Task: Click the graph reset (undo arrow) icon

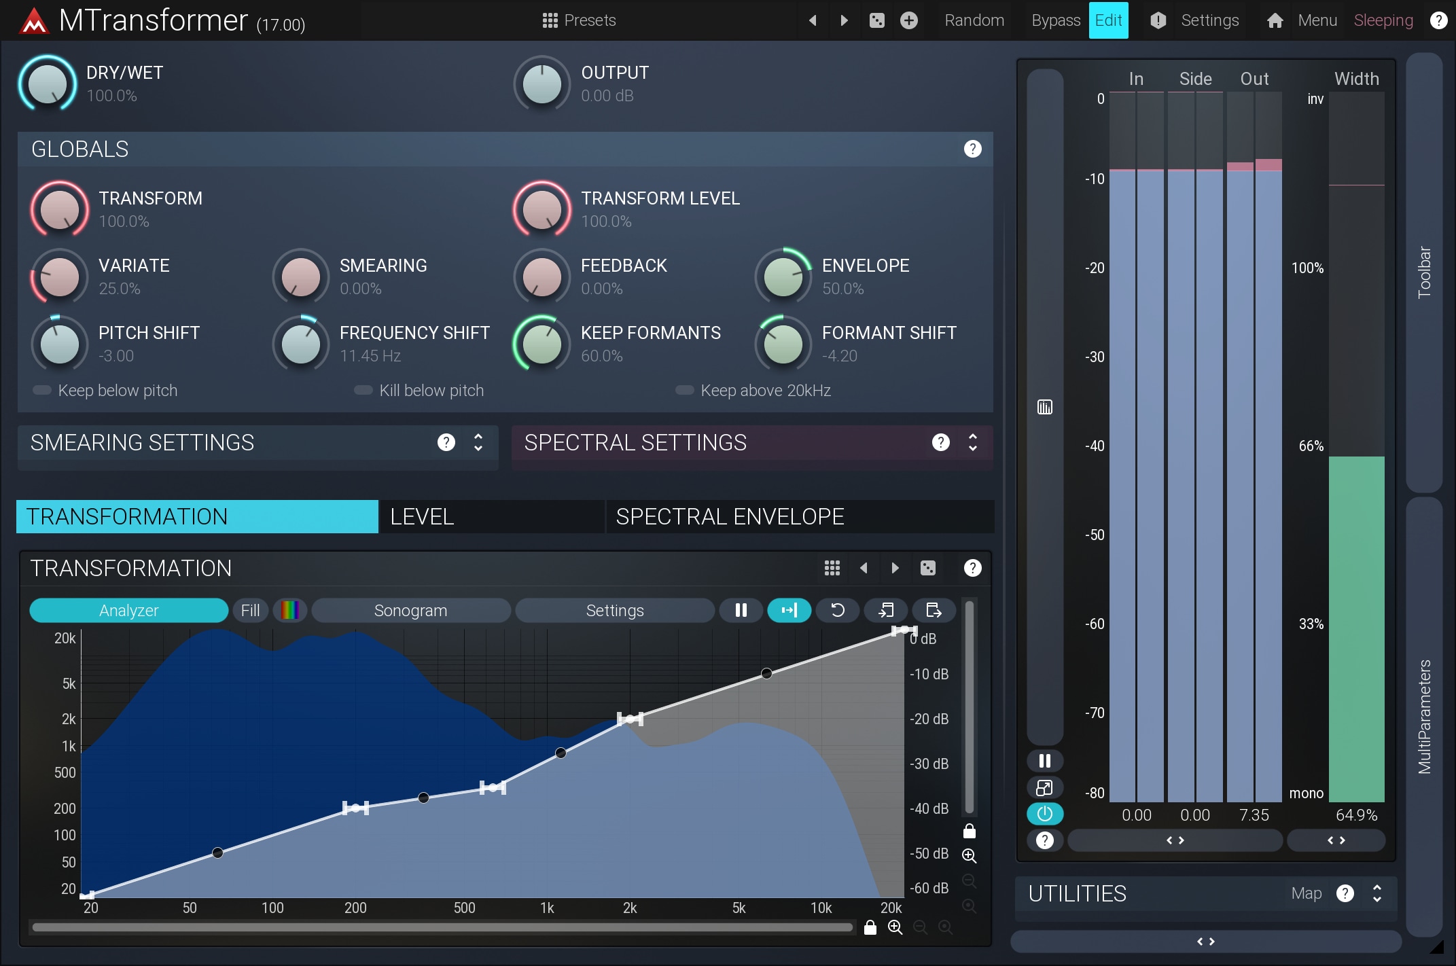Action: pos(838,610)
